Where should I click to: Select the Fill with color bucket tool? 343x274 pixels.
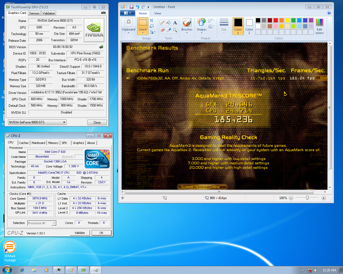click(x=169, y=23)
